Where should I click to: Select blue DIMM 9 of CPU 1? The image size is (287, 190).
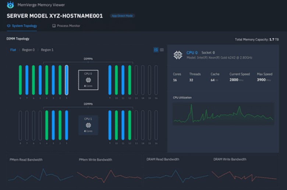click(110, 125)
